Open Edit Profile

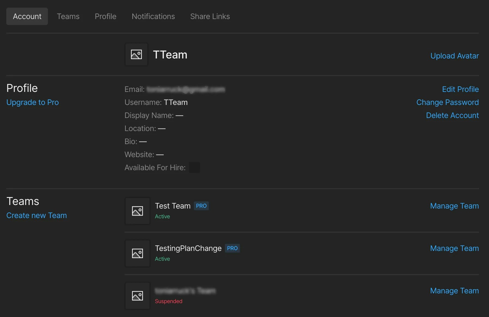coord(460,89)
